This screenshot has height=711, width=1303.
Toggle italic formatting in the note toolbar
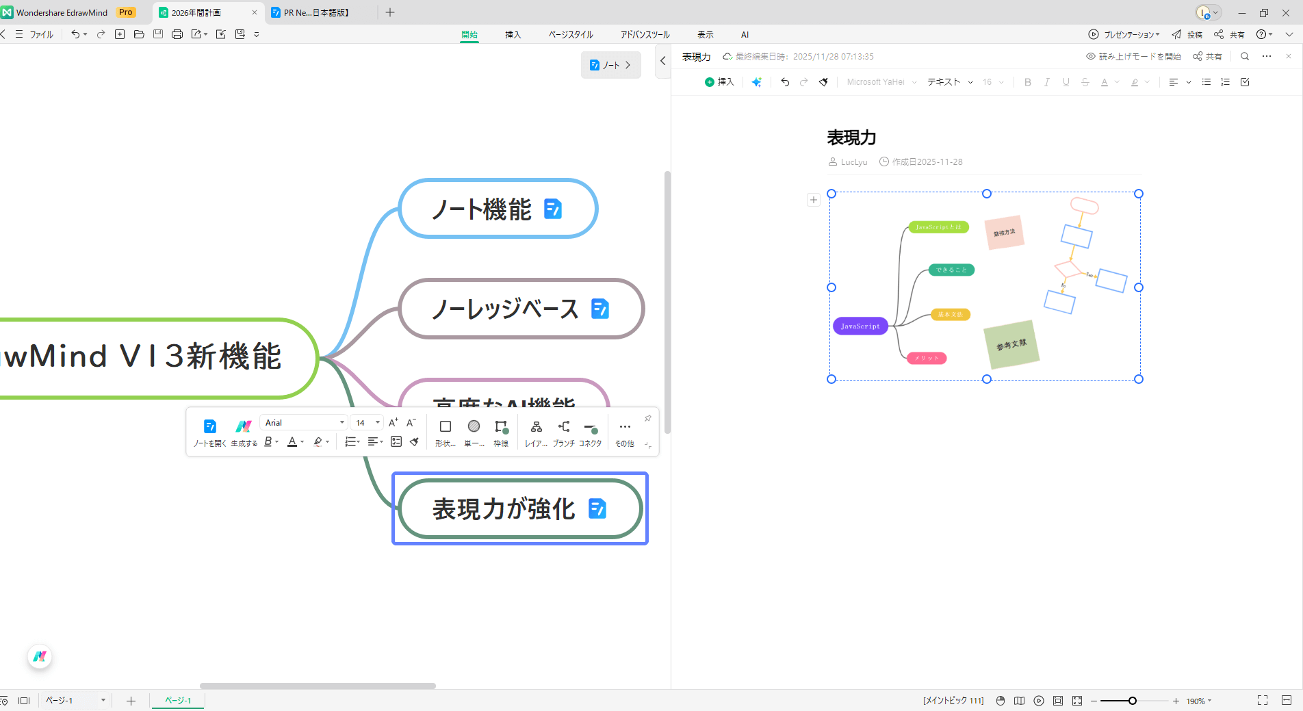pyautogui.click(x=1046, y=81)
